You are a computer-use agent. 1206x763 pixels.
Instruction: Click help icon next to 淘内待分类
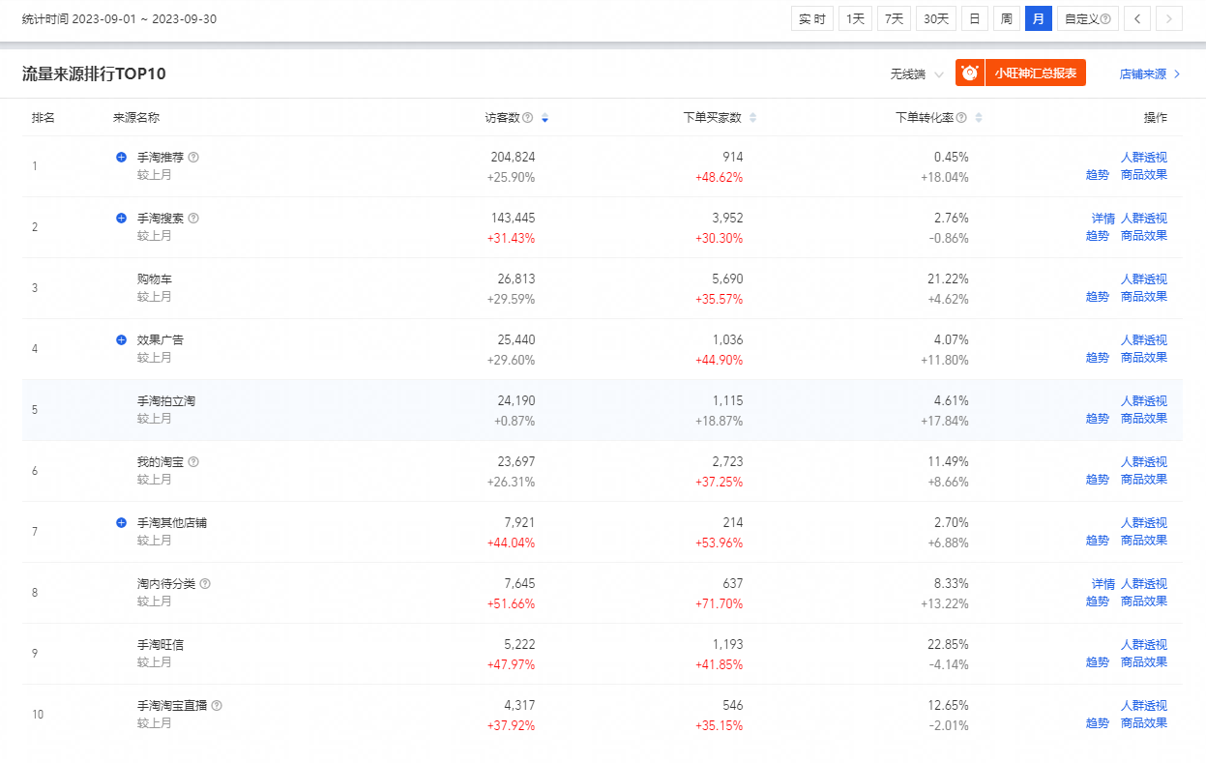point(205,584)
